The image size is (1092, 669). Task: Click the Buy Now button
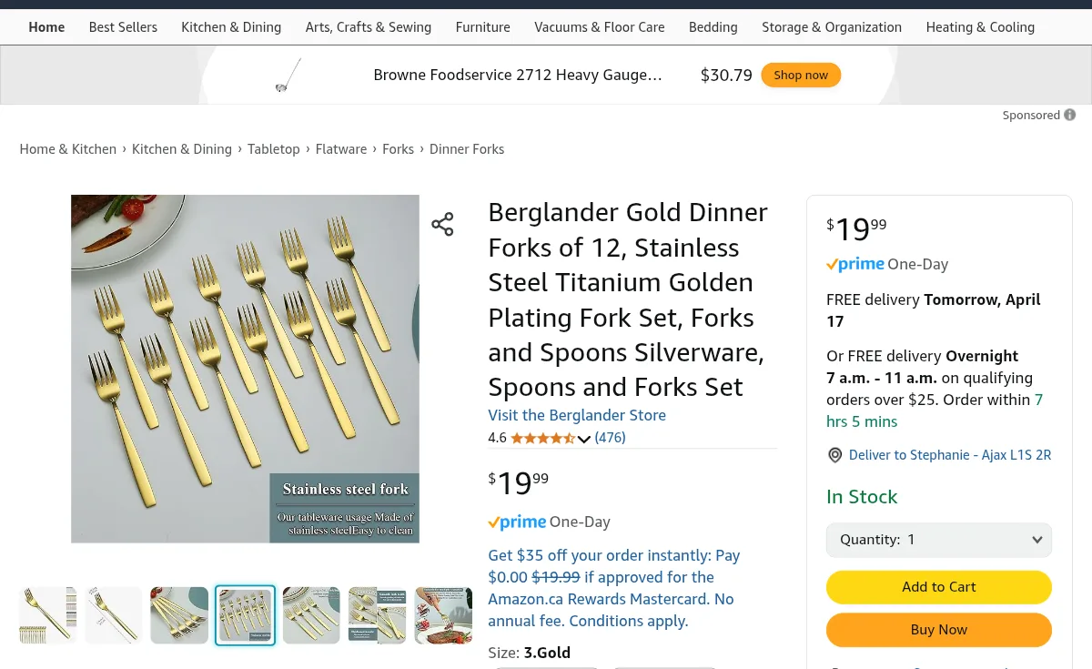tap(939, 630)
